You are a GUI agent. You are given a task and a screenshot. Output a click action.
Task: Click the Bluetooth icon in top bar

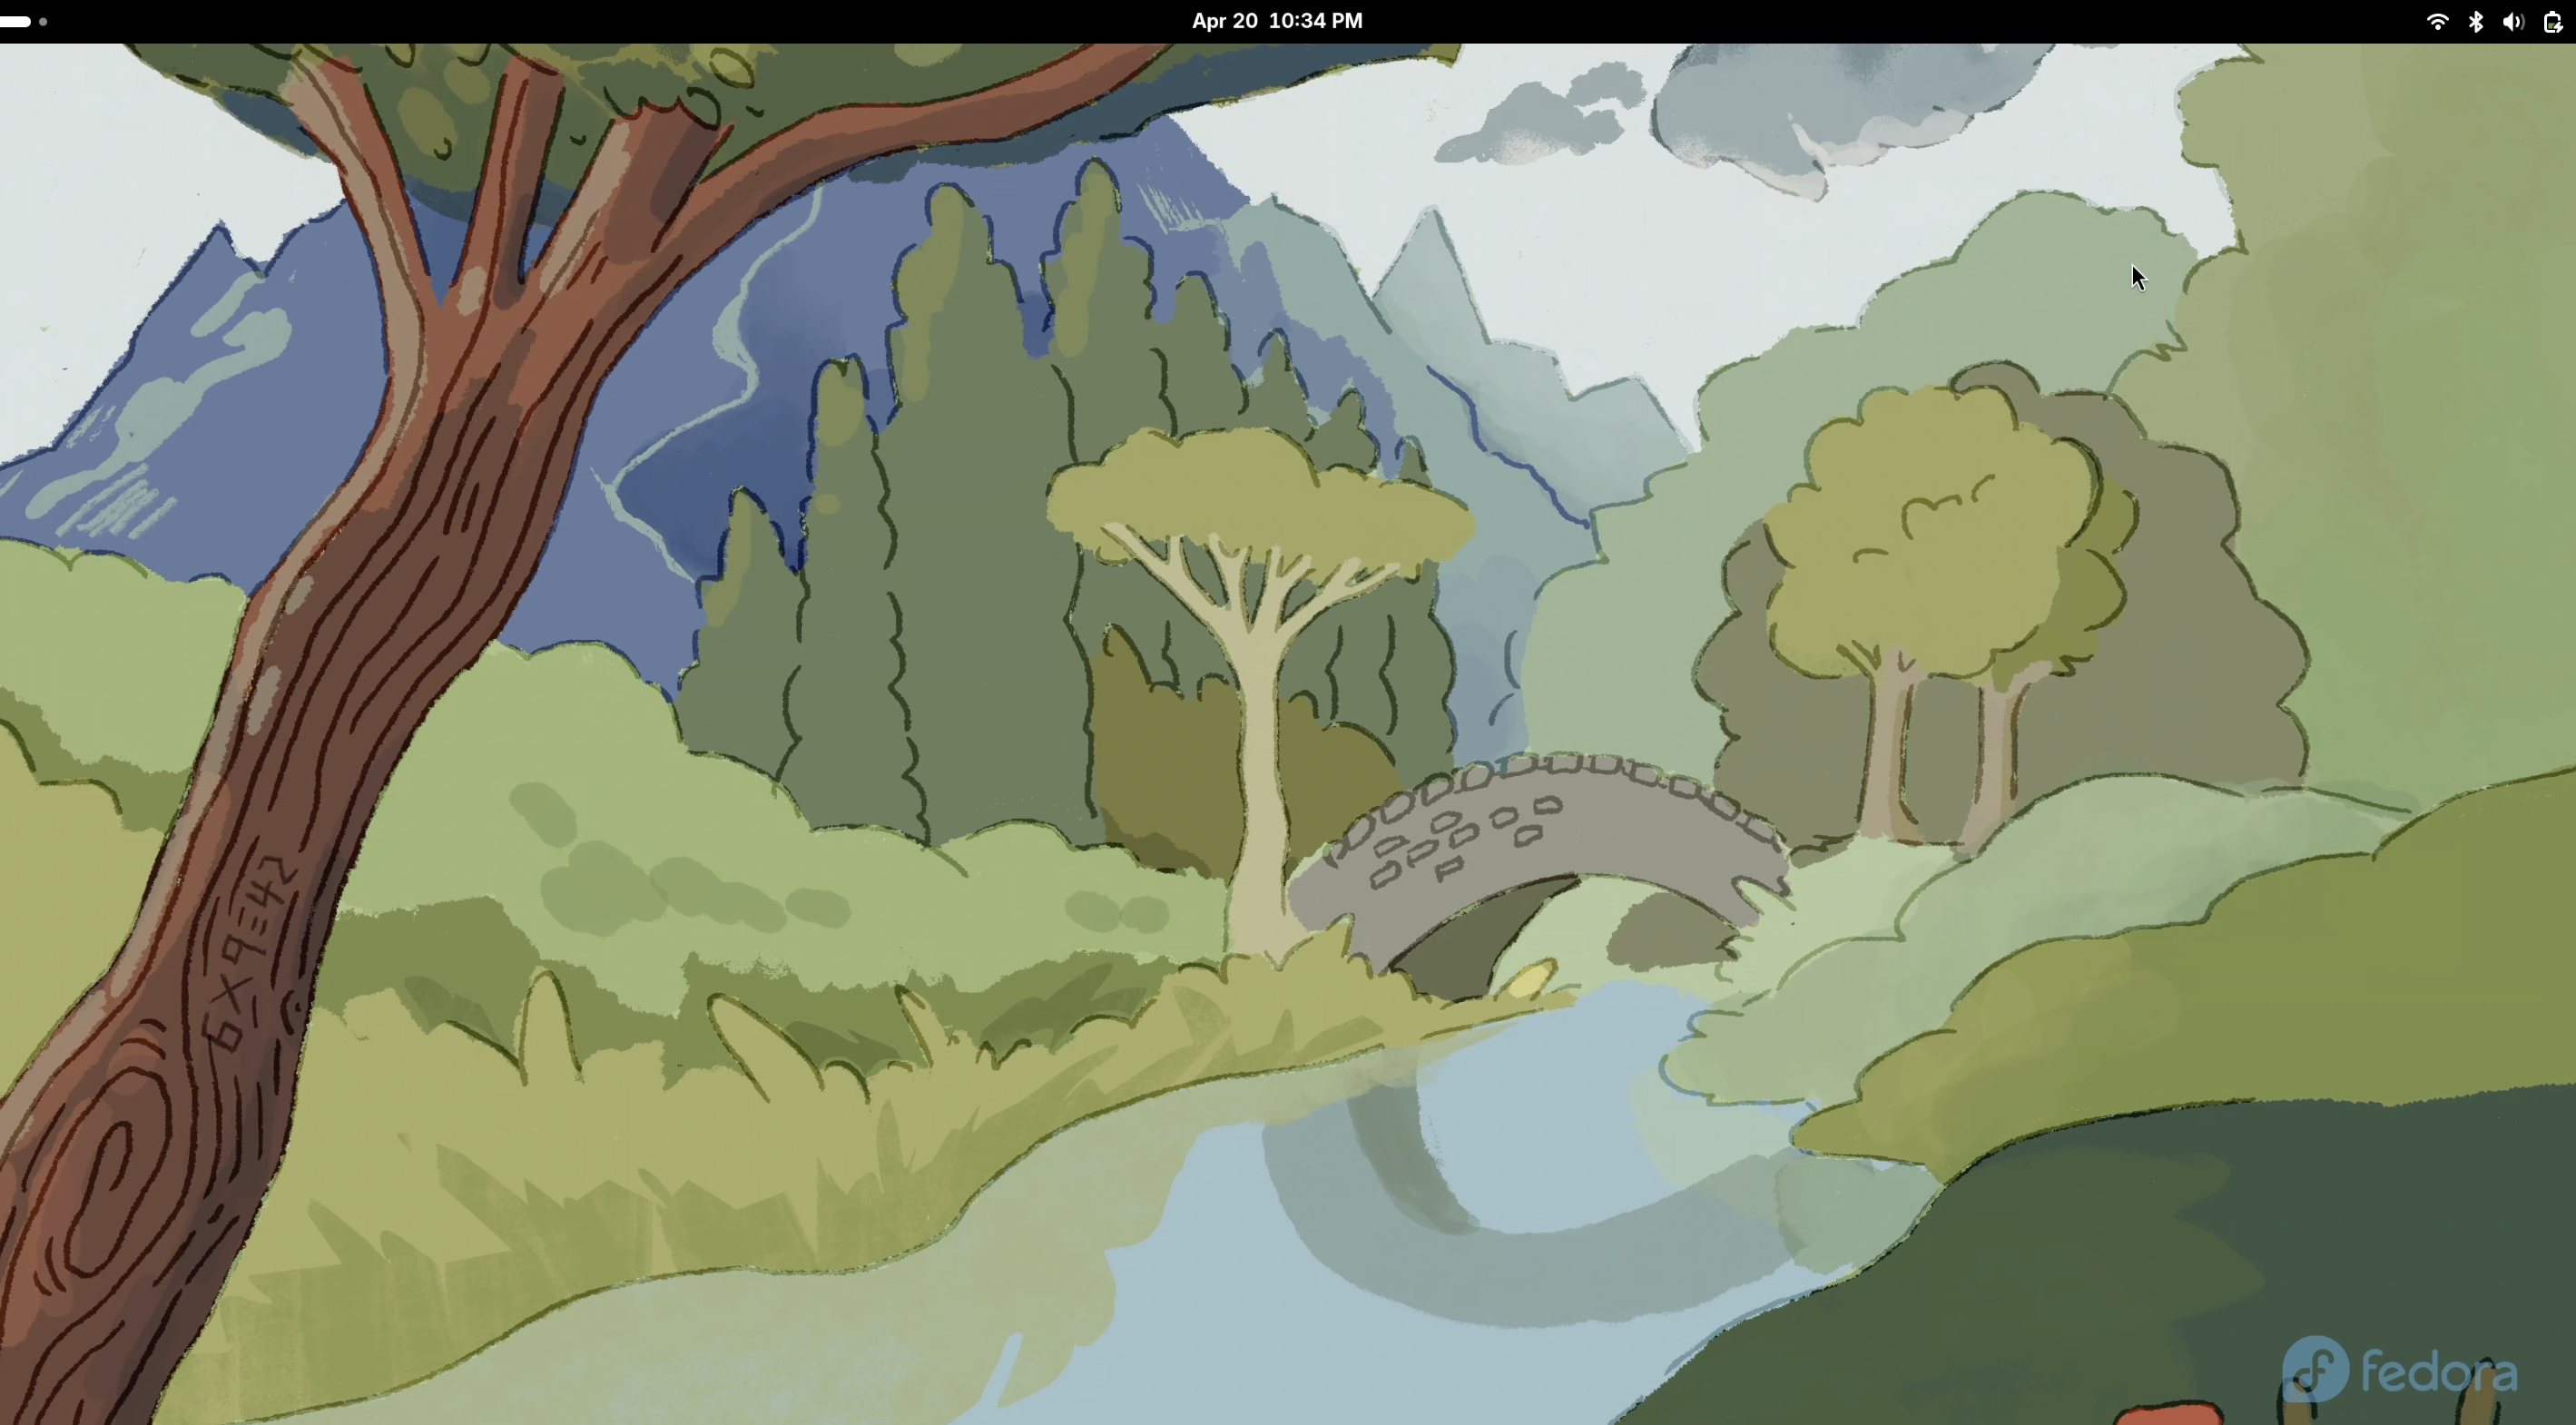pyautogui.click(x=2476, y=21)
